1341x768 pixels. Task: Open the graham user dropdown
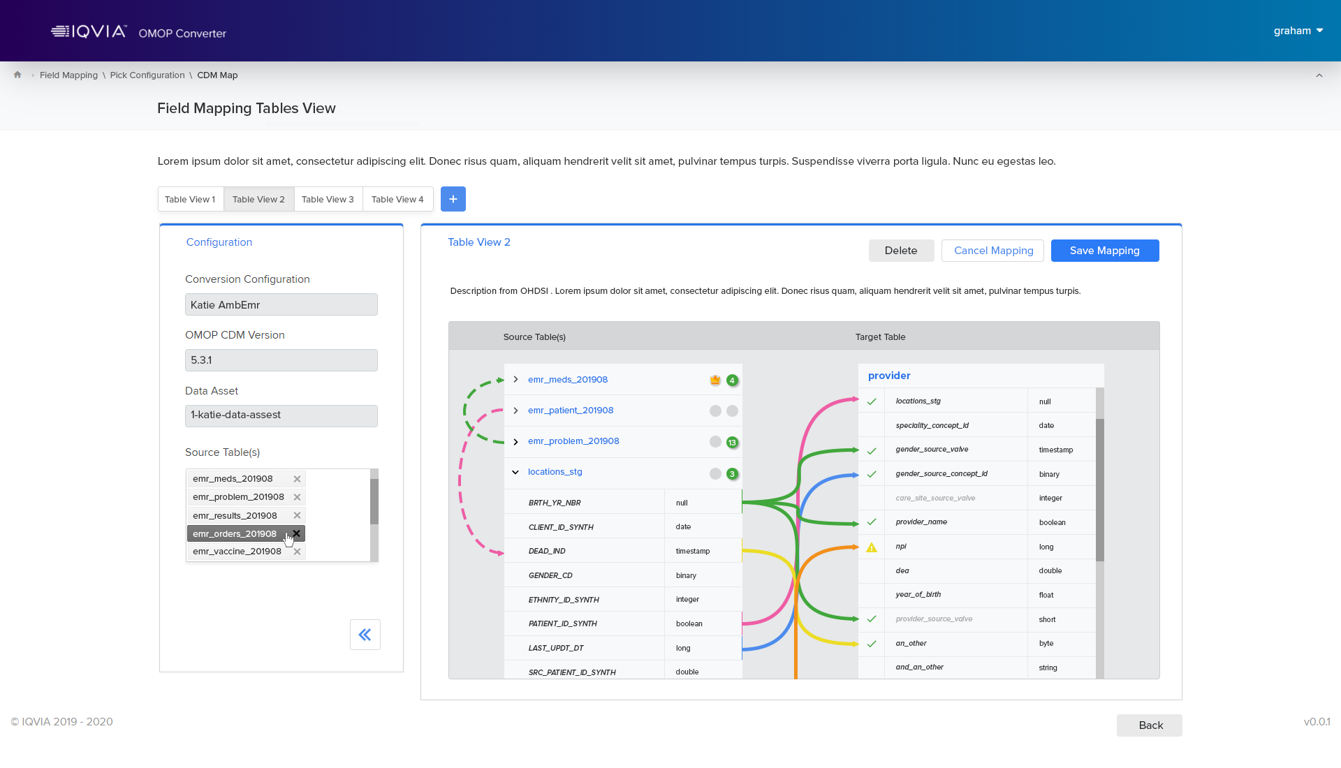click(1298, 31)
